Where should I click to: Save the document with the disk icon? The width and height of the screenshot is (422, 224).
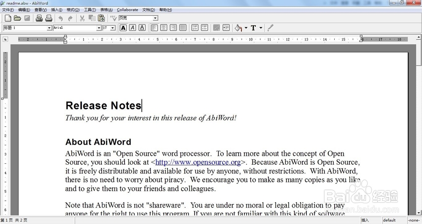click(x=27, y=18)
